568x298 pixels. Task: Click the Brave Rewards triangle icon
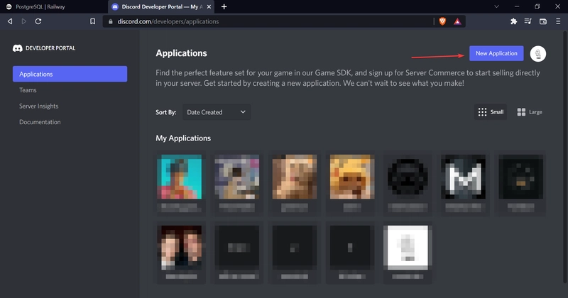click(x=457, y=21)
